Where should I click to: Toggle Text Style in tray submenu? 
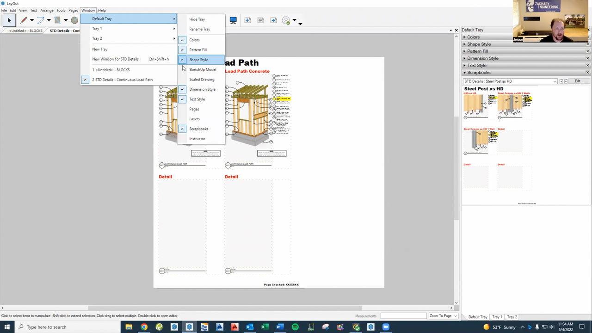[x=201, y=99]
